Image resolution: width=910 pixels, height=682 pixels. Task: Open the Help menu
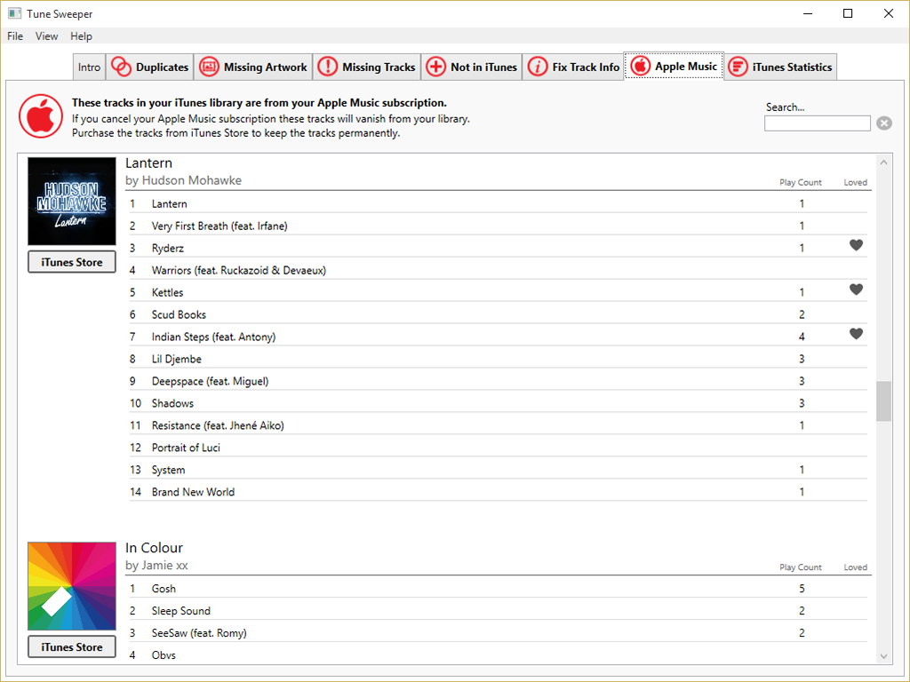(x=81, y=36)
